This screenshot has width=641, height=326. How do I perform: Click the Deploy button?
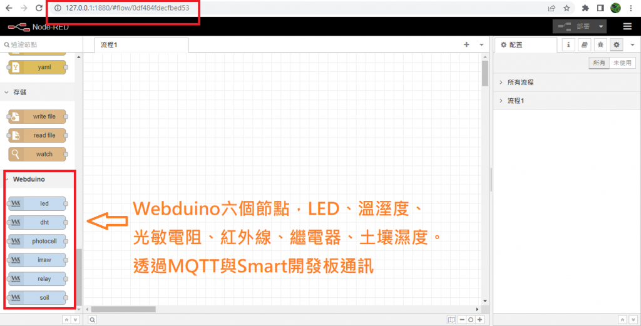tap(574, 26)
